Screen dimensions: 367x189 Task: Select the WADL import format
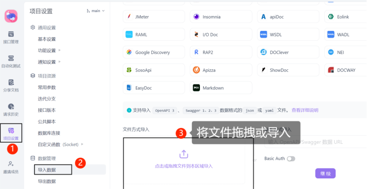click(346, 34)
